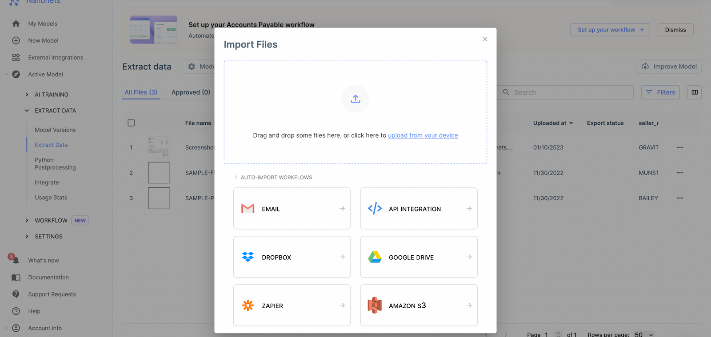This screenshot has height=337, width=711.
Task: Click the Gmail icon on Email card
Action: [x=248, y=209]
